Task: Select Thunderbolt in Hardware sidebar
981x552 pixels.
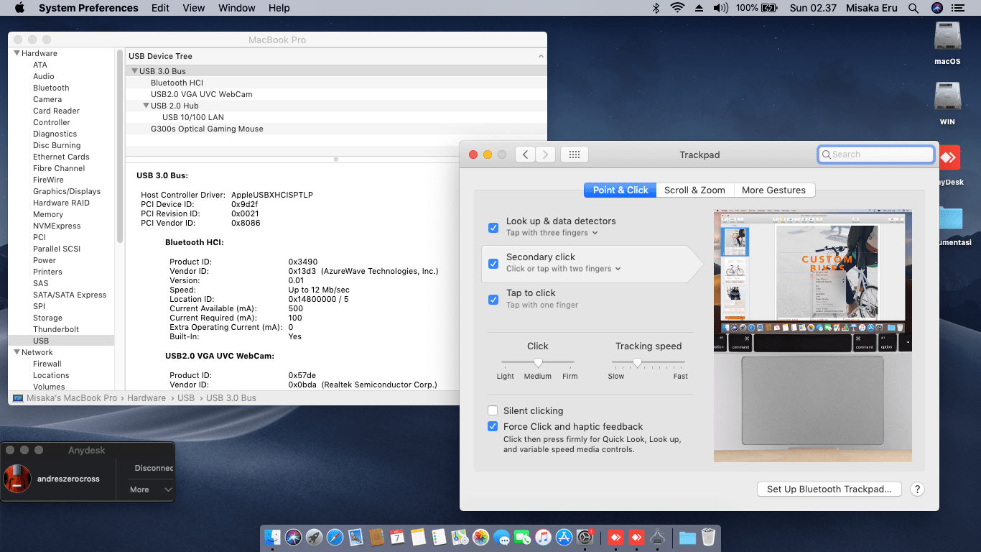Action: pos(56,329)
